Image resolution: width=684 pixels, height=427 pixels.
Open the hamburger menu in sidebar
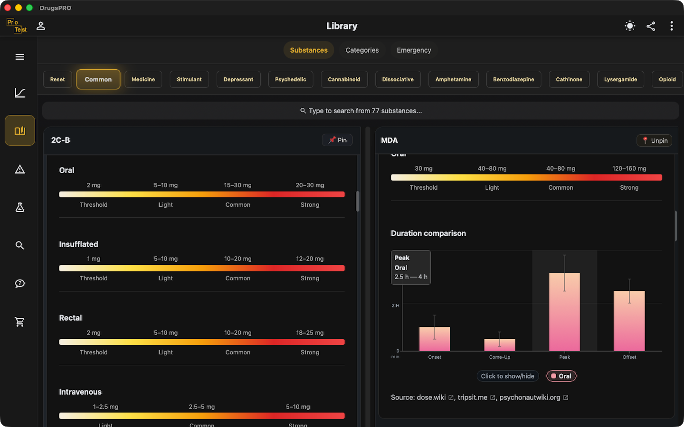pos(19,57)
